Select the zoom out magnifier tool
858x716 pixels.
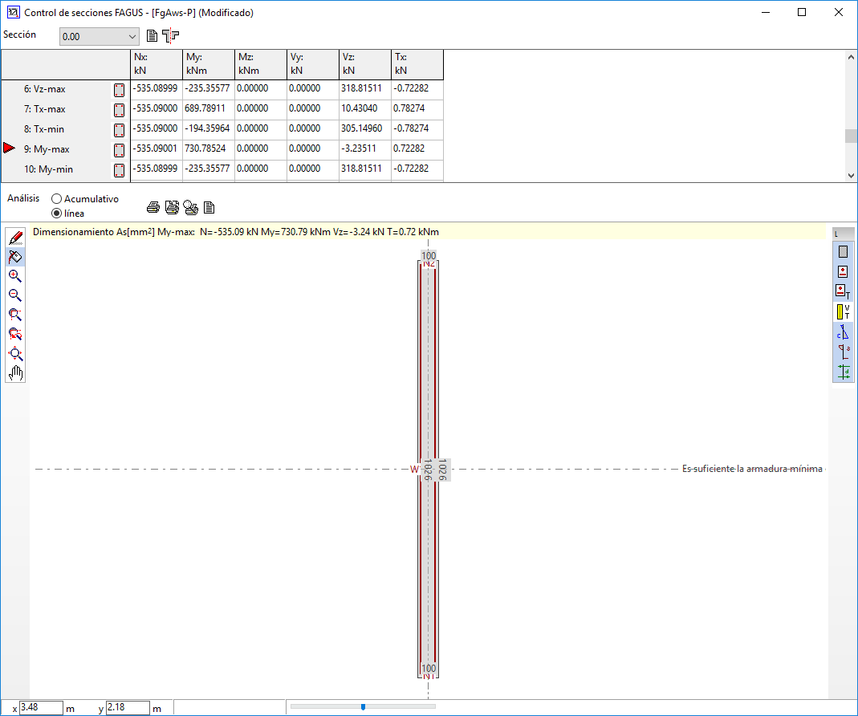point(15,295)
